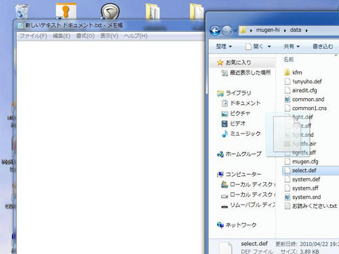Viewport: 339px width, 254px height.
Task: Click the 書き込む toolbar button
Action: click(x=323, y=46)
